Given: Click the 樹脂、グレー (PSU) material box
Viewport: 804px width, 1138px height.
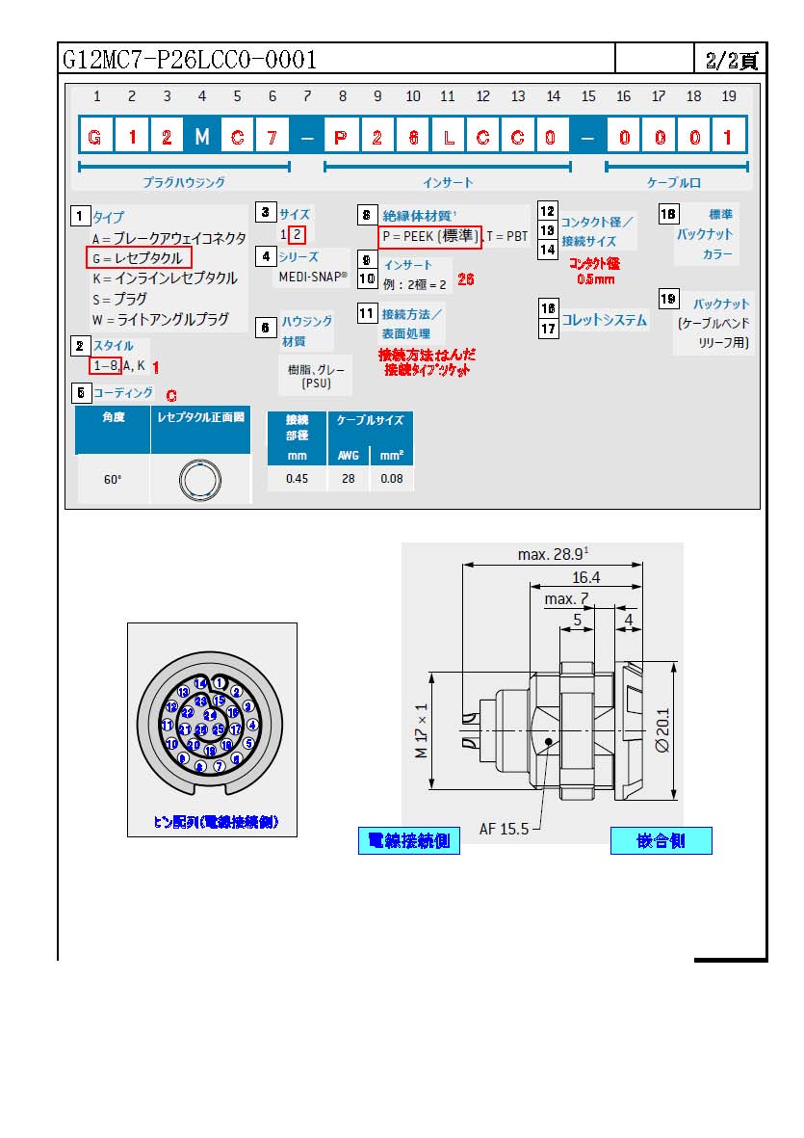Looking at the screenshot, I should pos(316,376).
